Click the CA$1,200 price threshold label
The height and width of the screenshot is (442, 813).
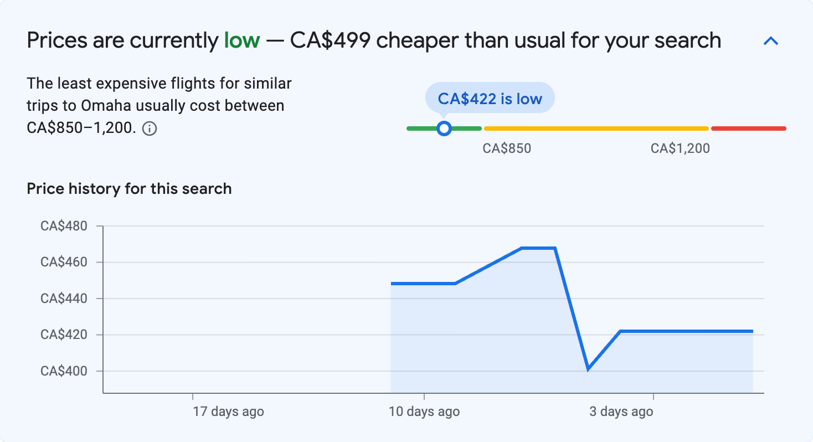[x=680, y=148]
